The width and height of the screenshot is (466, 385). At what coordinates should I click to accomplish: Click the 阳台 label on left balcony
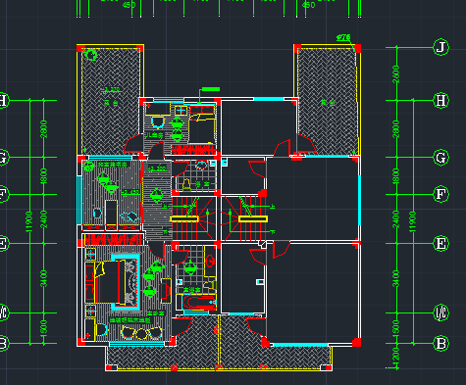(111, 103)
